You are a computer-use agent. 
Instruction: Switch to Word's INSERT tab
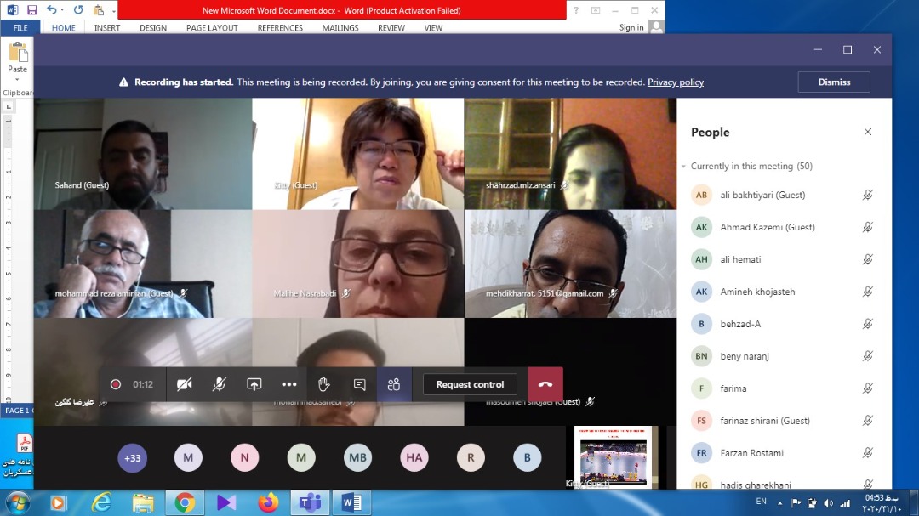(107, 27)
